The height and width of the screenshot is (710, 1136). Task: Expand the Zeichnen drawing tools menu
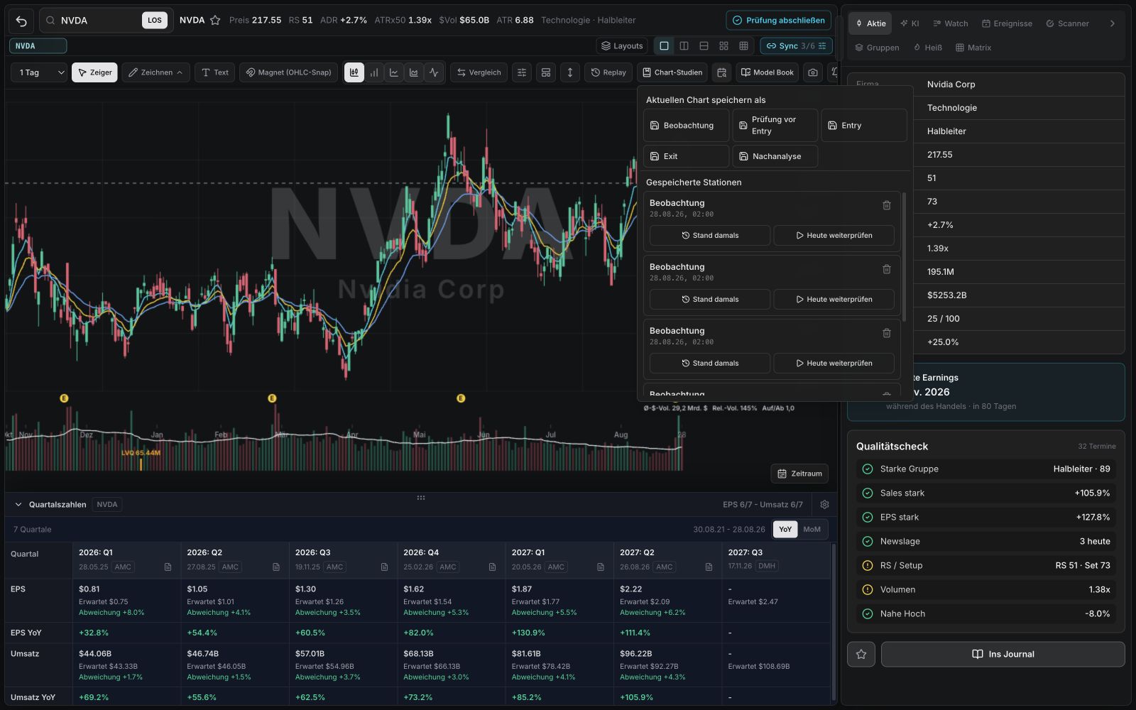coord(155,72)
